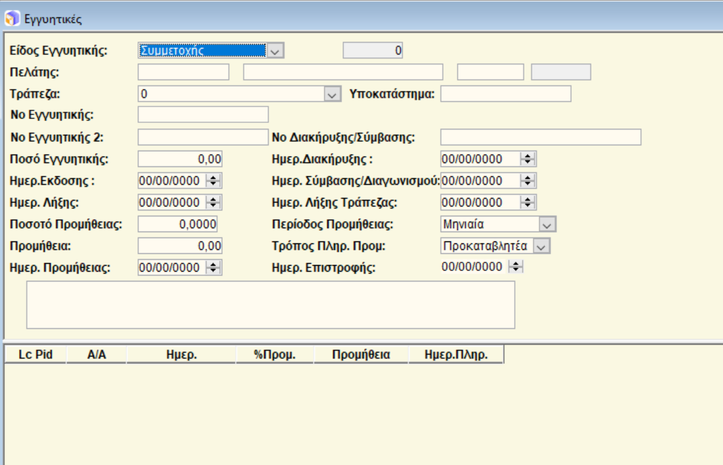Image resolution: width=723 pixels, height=465 pixels.
Task: Click the Lc Pid column header
Action: click(35, 355)
